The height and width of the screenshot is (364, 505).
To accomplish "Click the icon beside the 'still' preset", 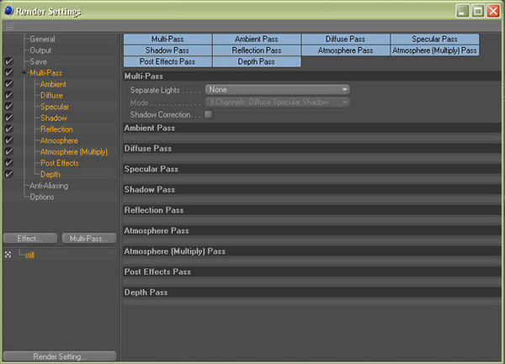I will (8, 255).
